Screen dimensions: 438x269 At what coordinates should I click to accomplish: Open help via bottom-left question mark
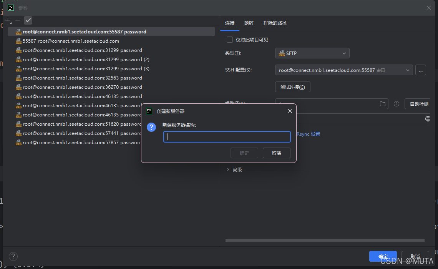(13, 256)
